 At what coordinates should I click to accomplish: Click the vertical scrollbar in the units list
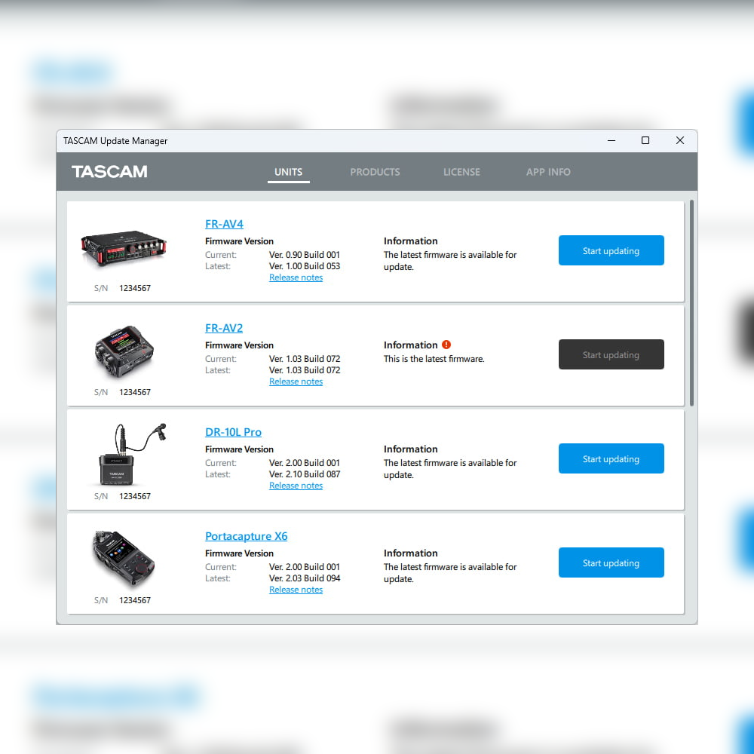click(691, 303)
